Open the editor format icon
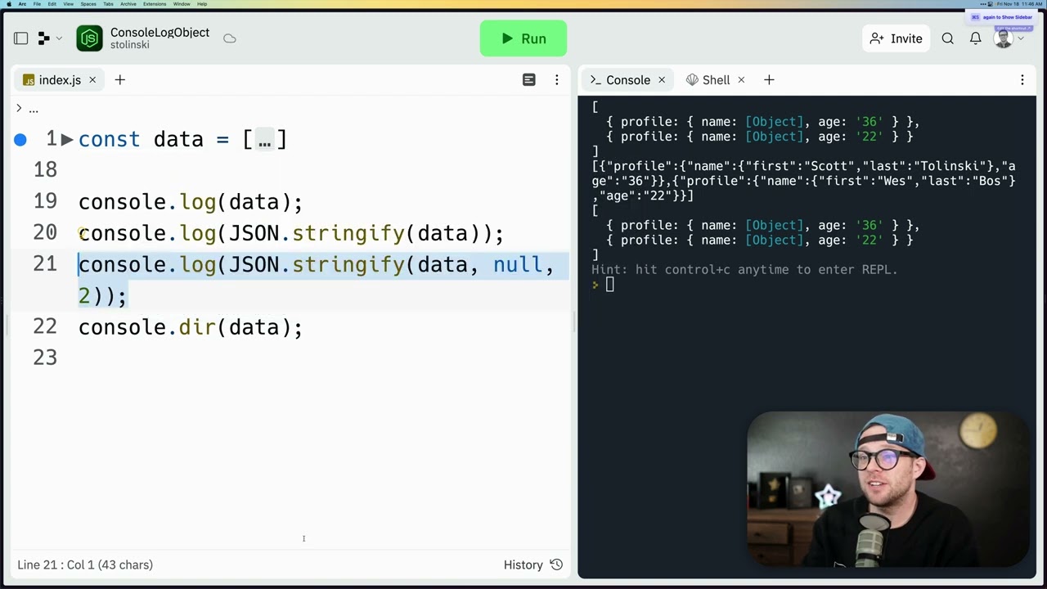This screenshot has height=589, width=1047. coord(529,79)
